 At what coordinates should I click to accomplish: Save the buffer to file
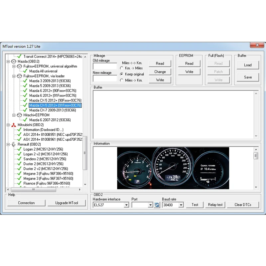(x=248, y=77)
